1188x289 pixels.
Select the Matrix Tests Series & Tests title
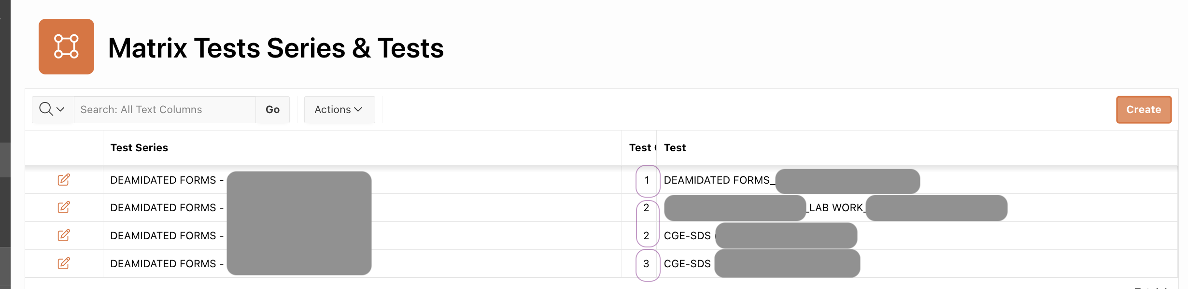pyautogui.click(x=275, y=48)
